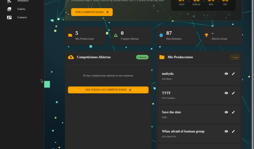View Save the date production eye icon
The image size is (254, 149).
226,112
